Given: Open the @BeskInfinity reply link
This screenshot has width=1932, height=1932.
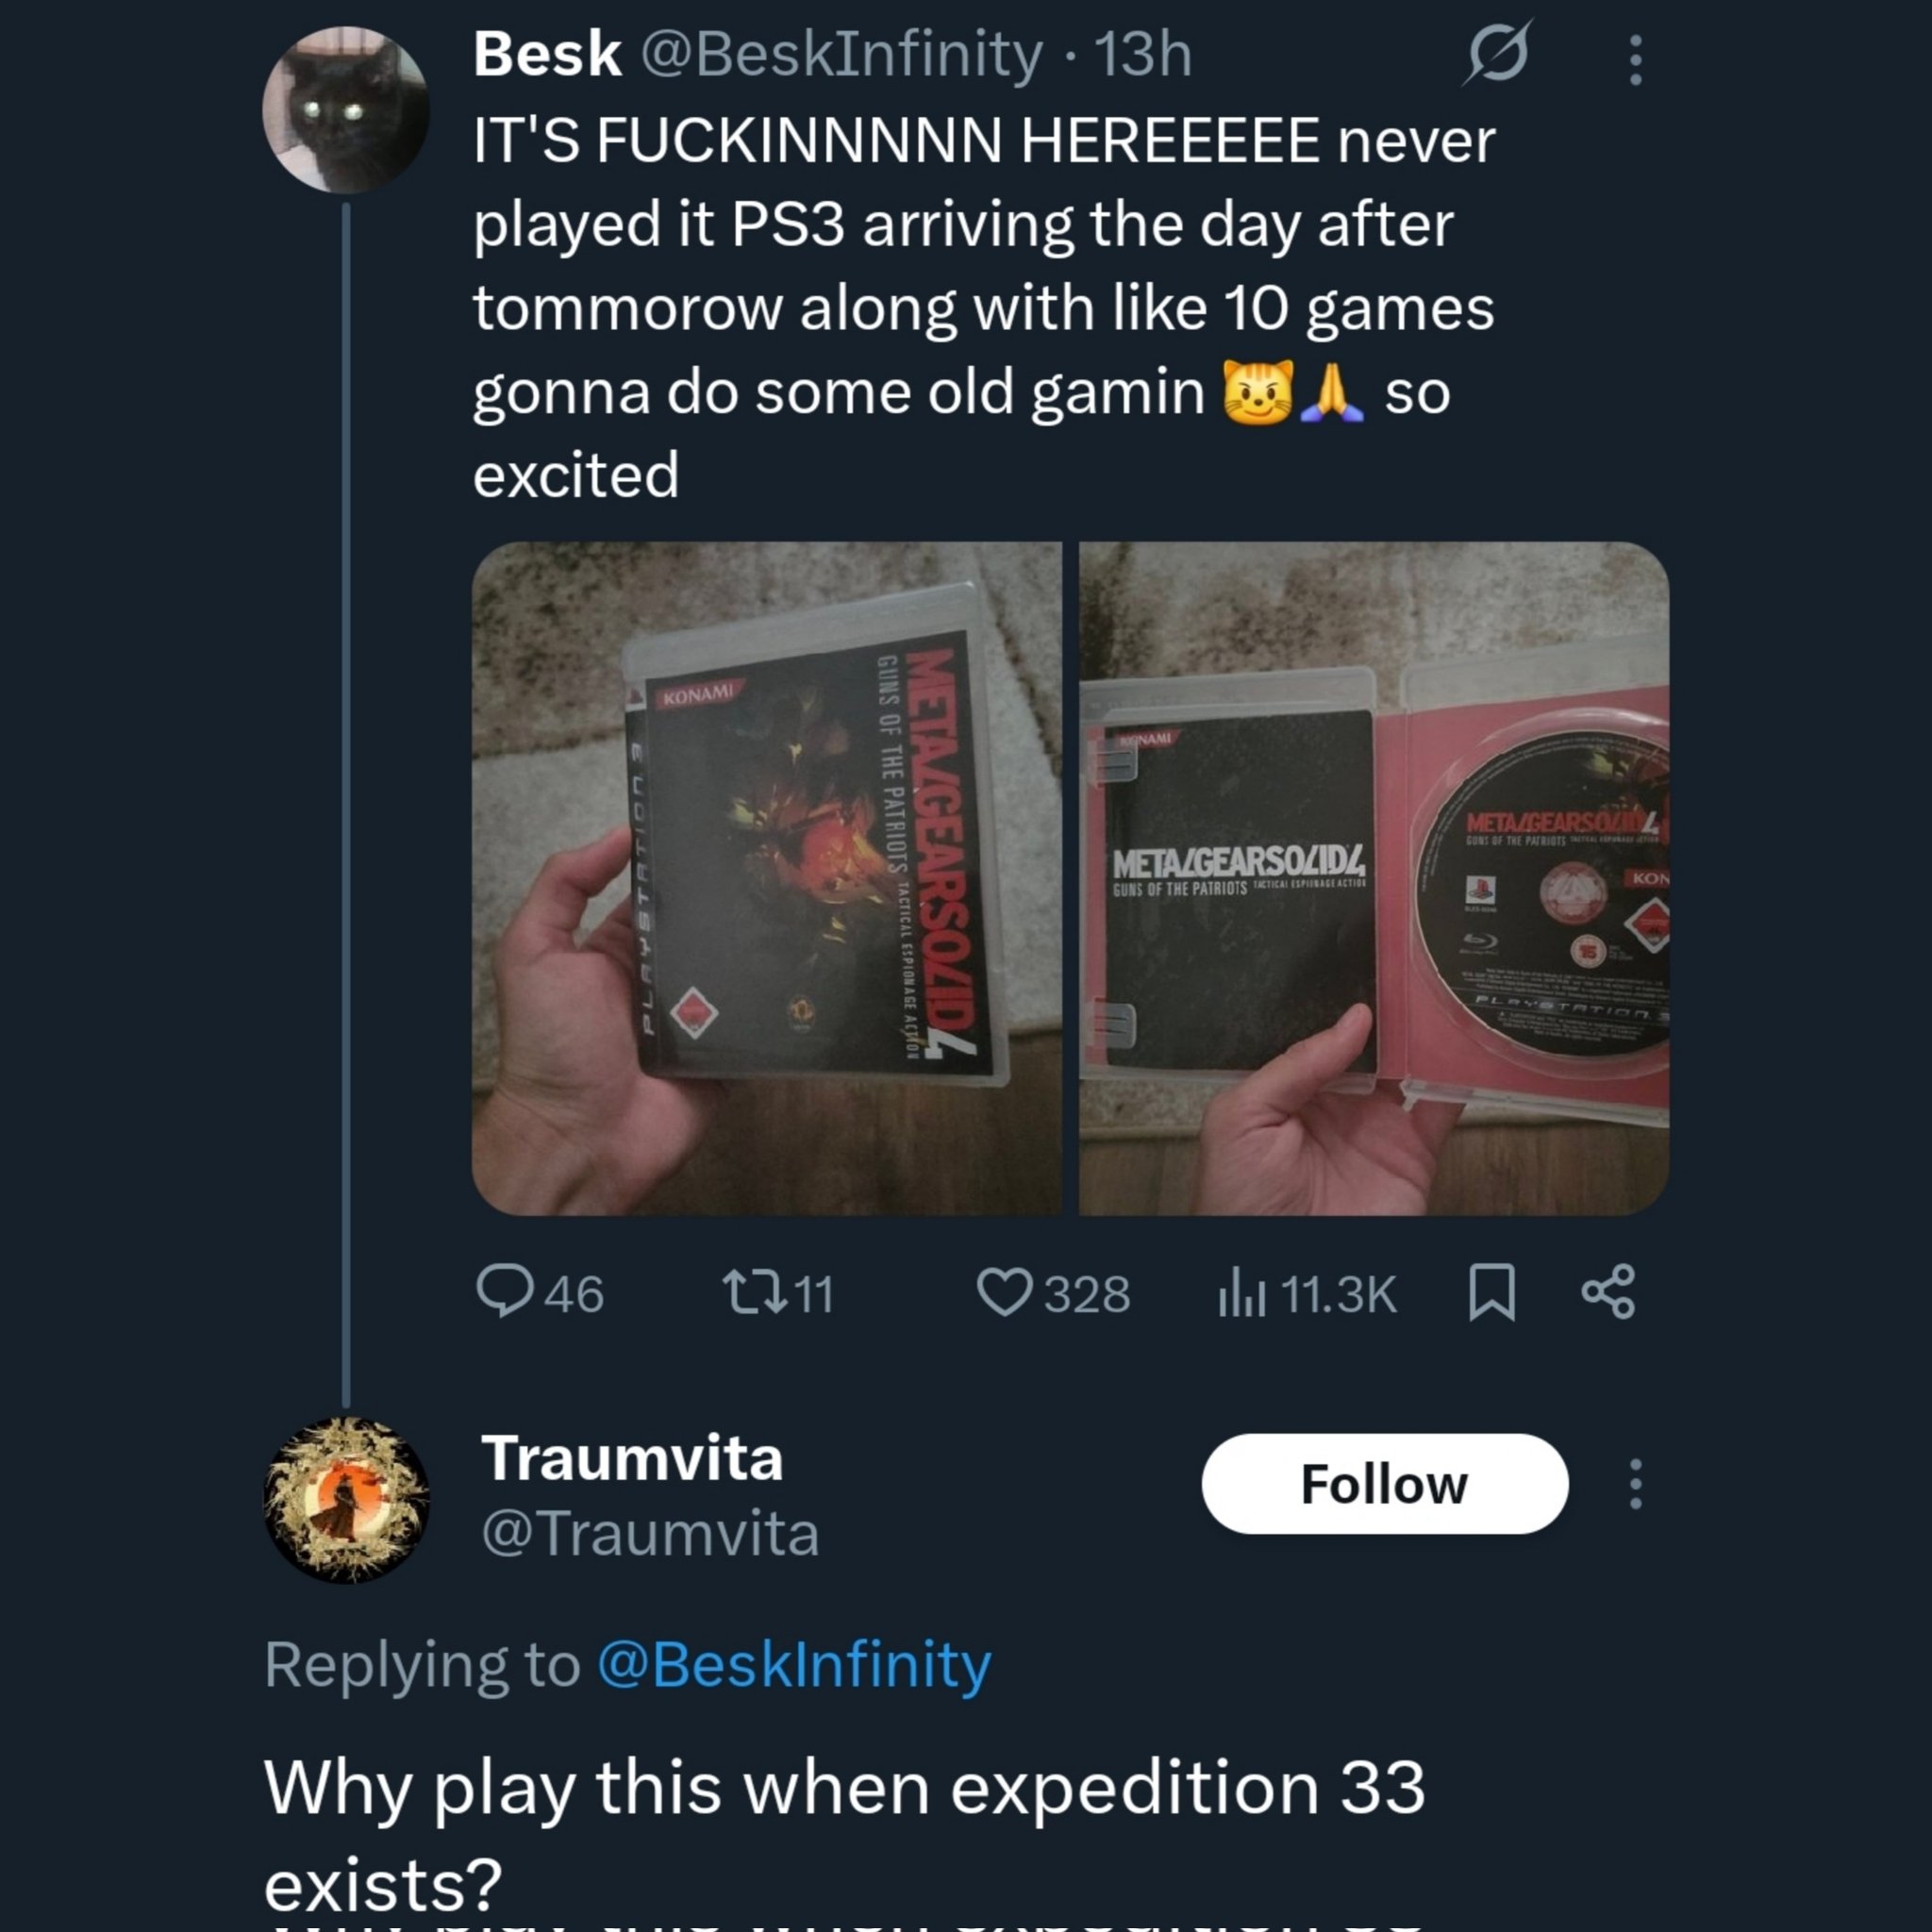Looking at the screenshot, I should click(x=794, y=1665).
